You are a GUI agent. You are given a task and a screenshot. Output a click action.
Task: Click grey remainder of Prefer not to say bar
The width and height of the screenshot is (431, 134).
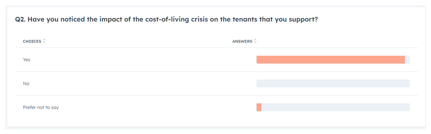point(335,107)
